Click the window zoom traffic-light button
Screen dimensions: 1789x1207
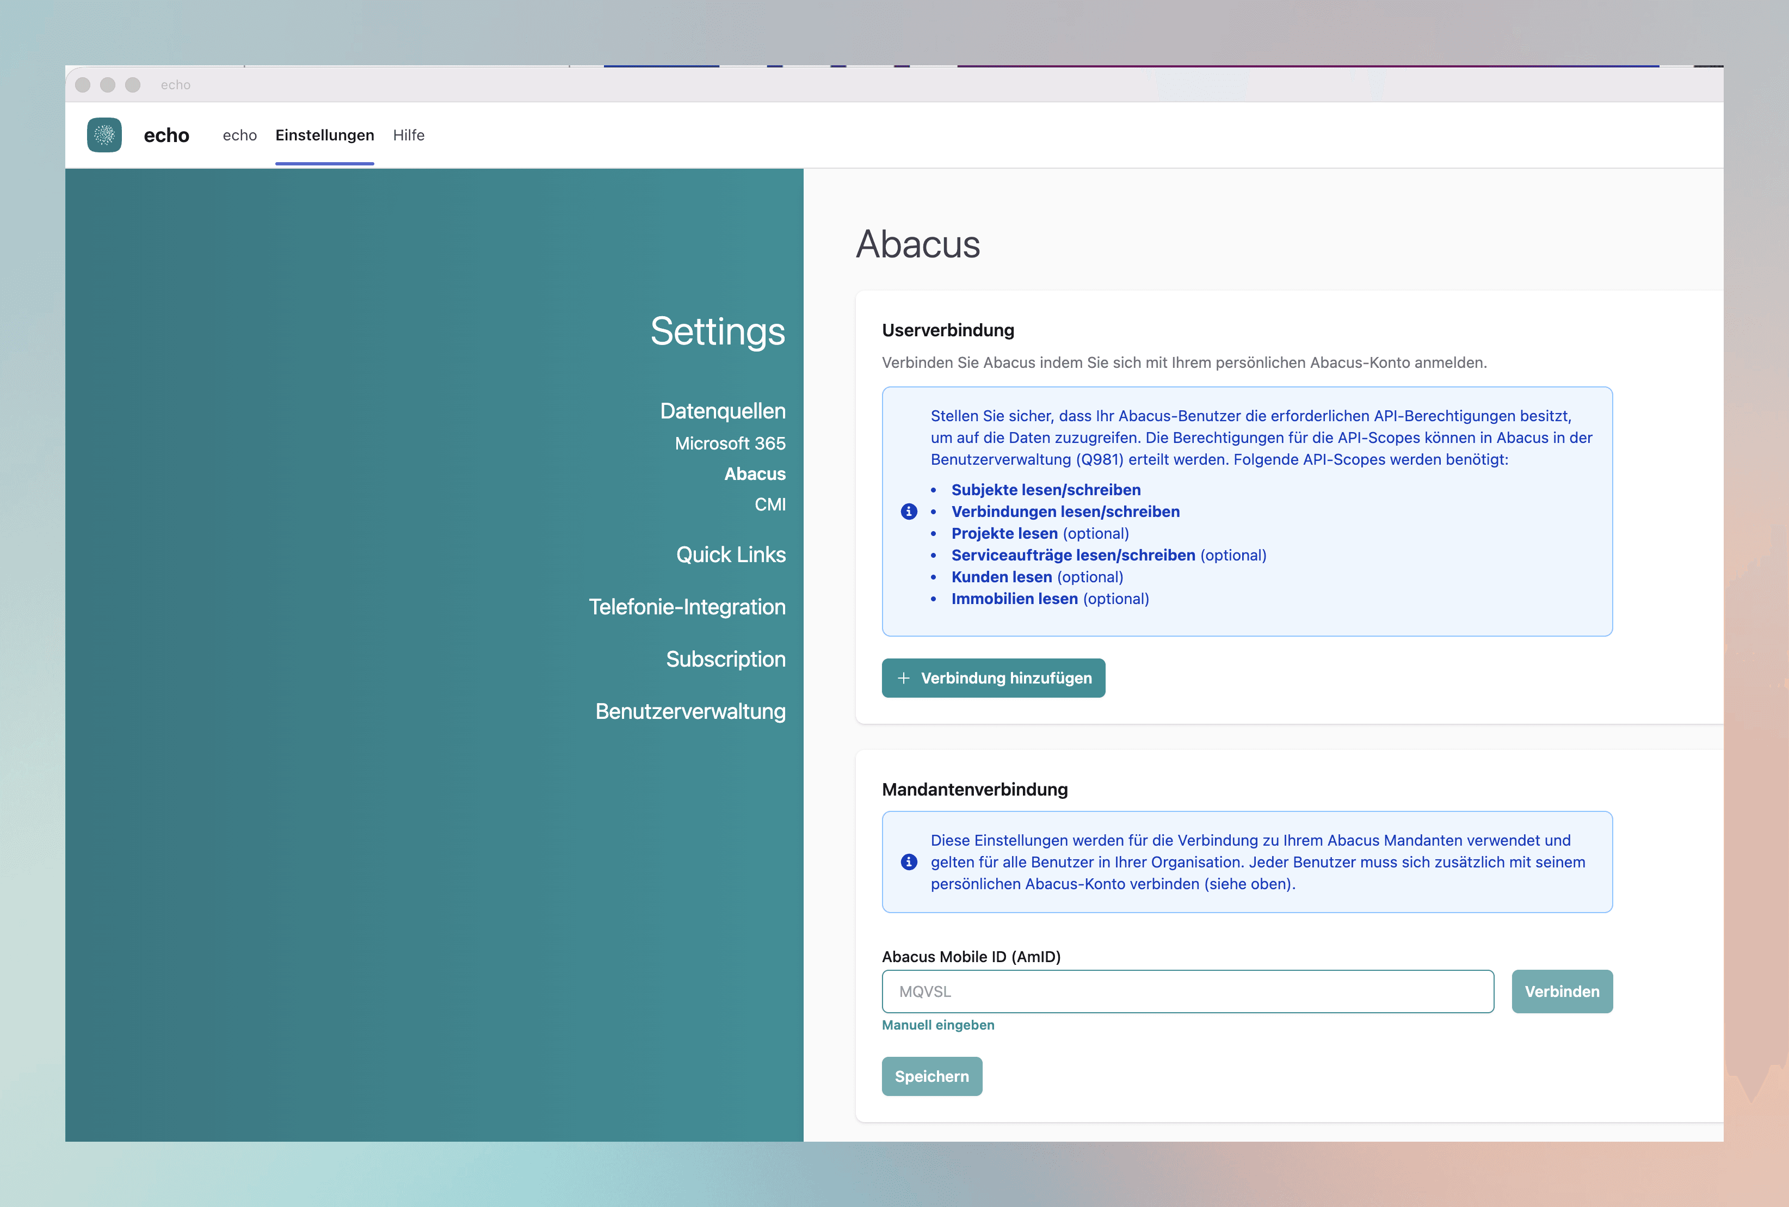[132, 85]
